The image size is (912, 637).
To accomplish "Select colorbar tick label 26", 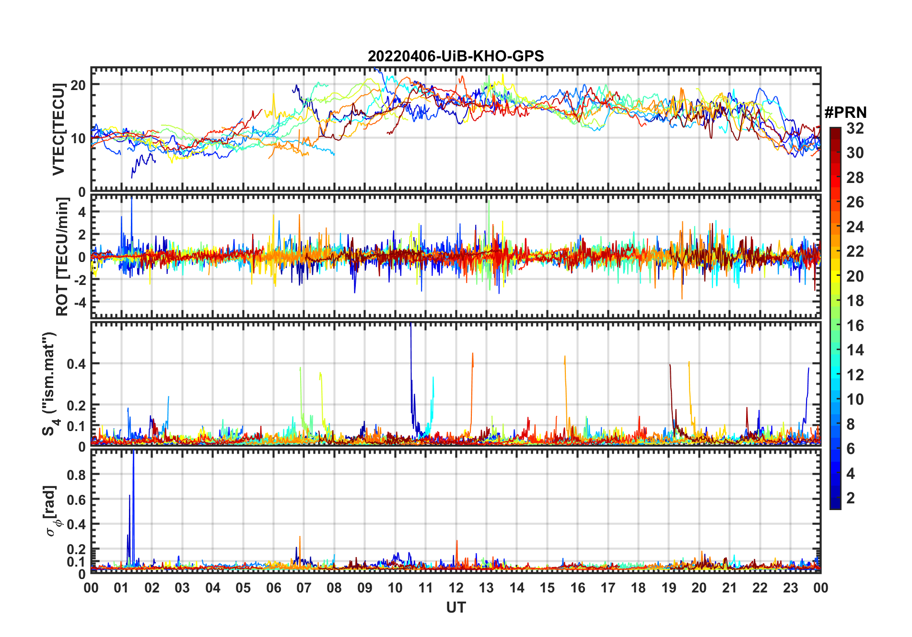I will click(x=855, y=202).
